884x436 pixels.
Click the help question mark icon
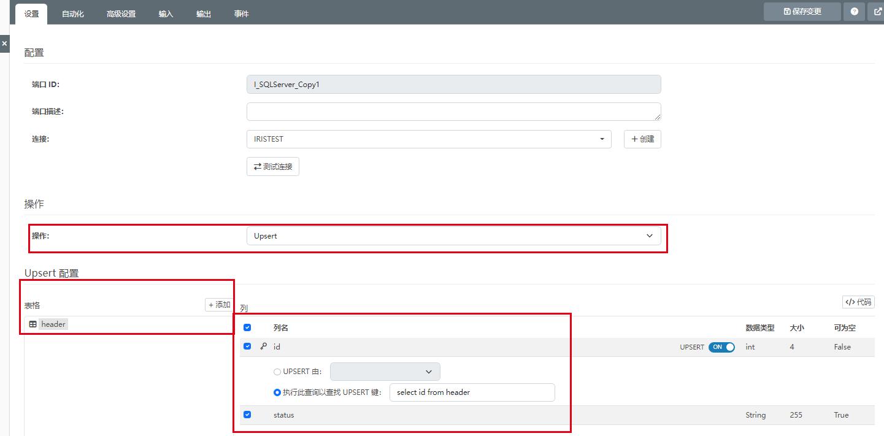point(854,11)
